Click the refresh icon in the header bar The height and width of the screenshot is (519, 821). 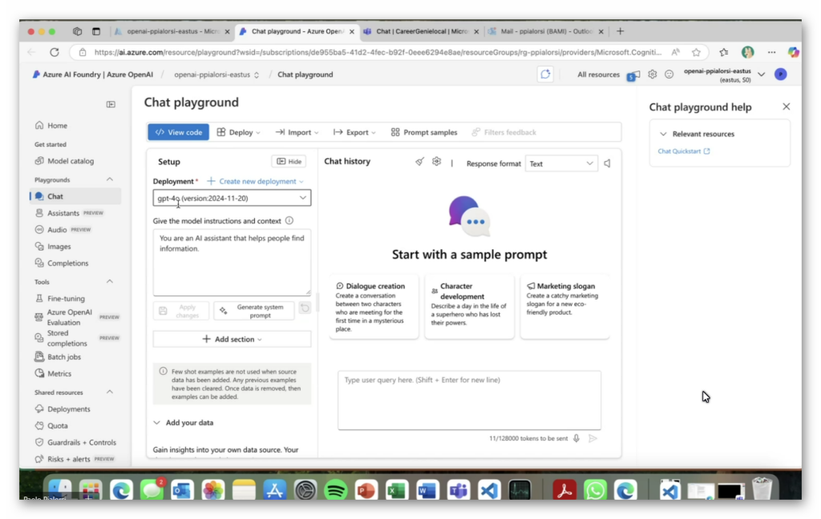545,74
